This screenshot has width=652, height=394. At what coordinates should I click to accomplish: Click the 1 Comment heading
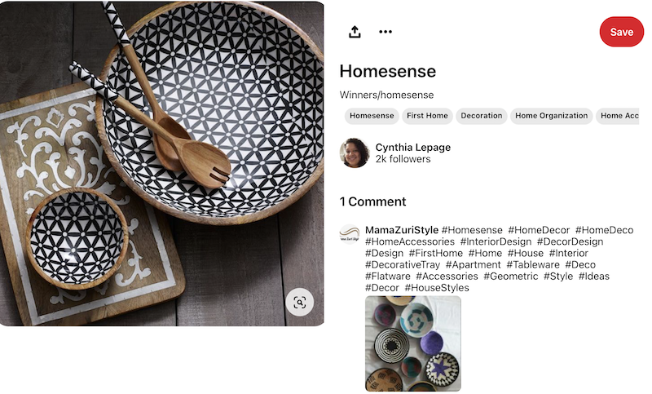(372, 201)
